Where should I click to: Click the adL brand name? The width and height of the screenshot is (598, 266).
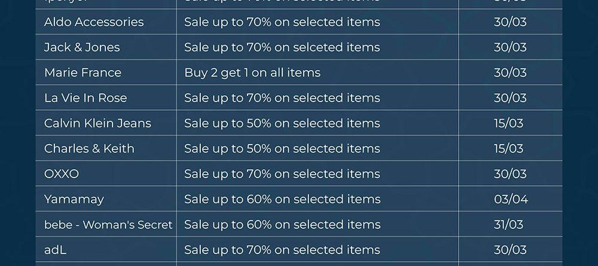tap(56, 250)
